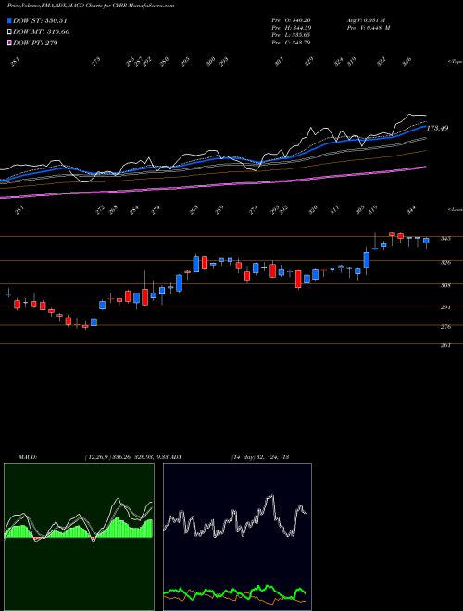
Task: Click the 345 price axis label
Action: click(x=445, y=238)
